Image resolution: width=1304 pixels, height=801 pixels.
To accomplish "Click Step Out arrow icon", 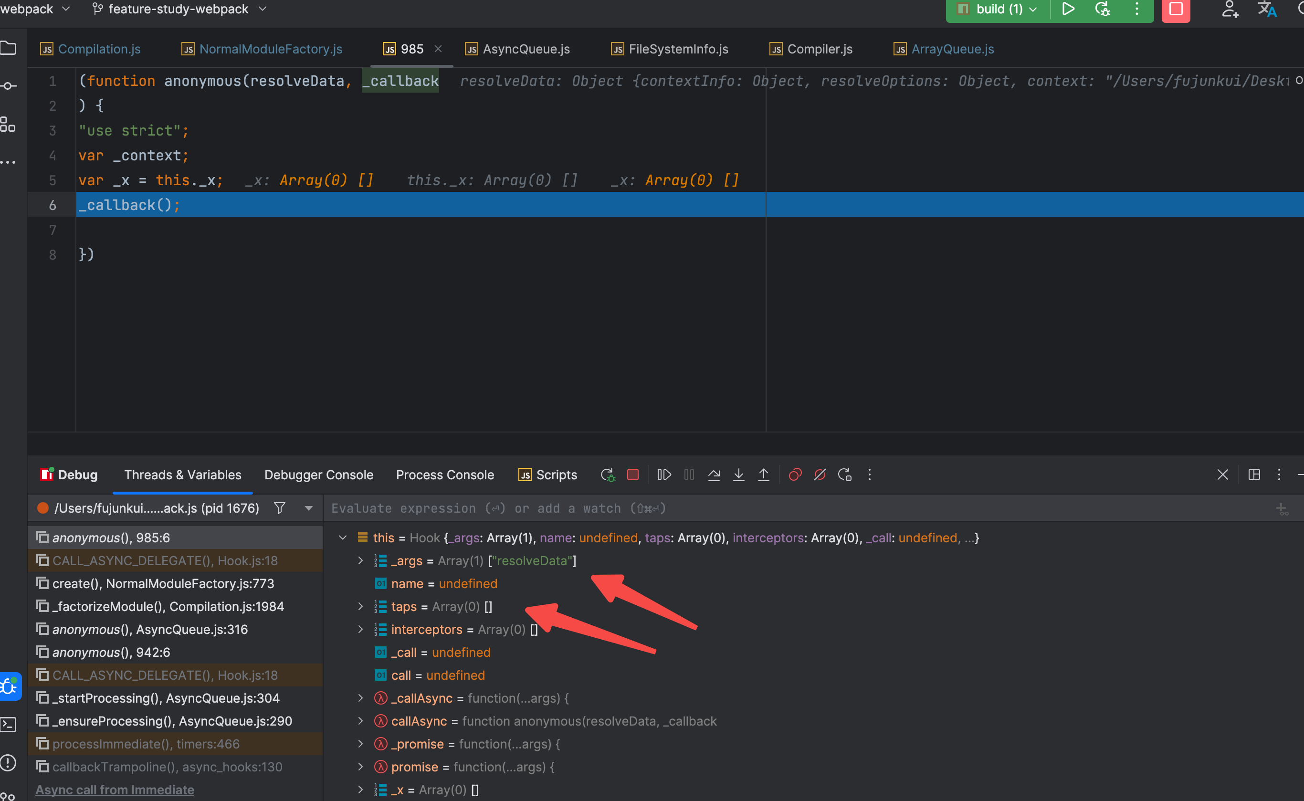I will [x=763, y=474].
